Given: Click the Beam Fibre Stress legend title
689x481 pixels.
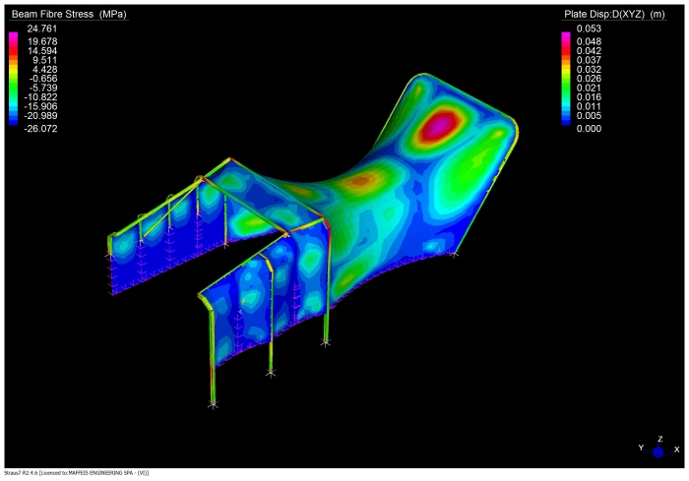Looking at the screenshot, I should tap(68, 15).
